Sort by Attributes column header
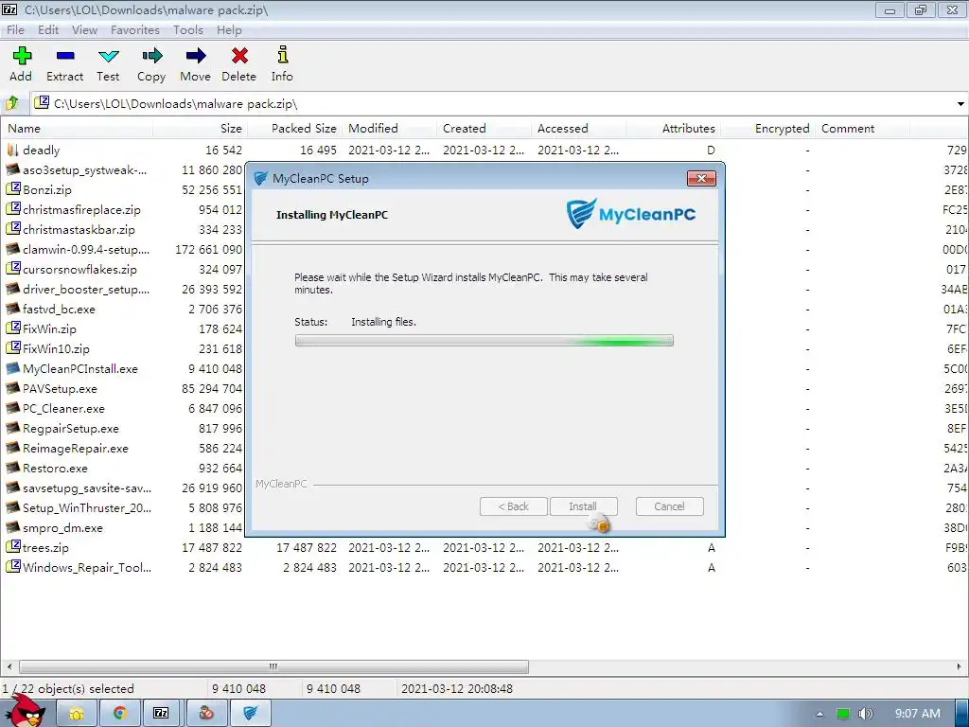Image resolution: width=969 pixels, height=727 pixels. point(673,128)
